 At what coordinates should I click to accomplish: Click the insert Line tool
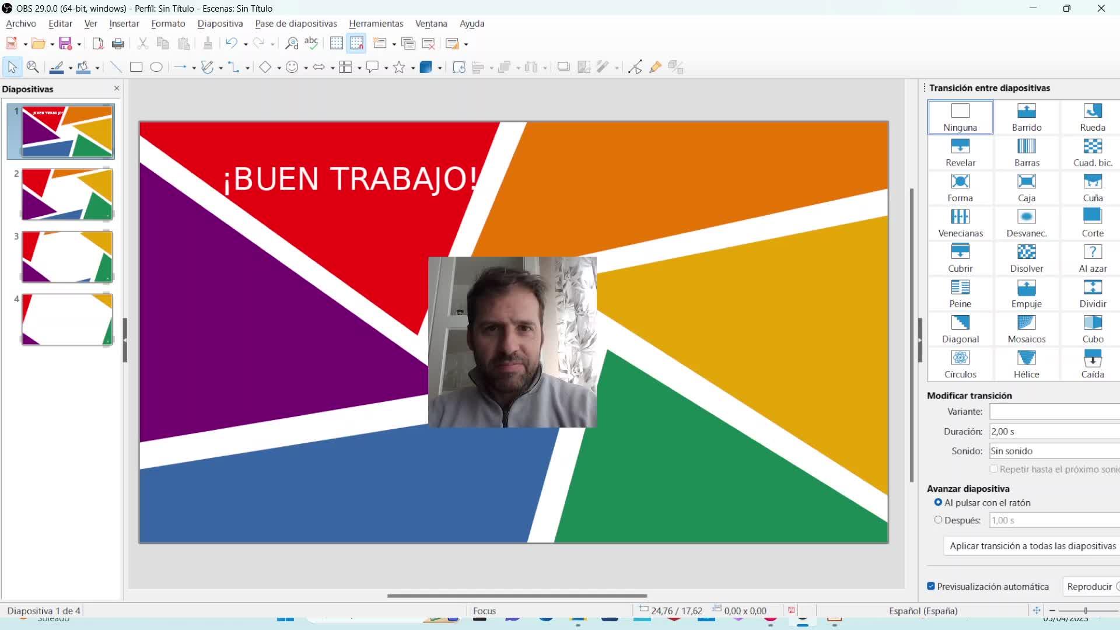116,67
